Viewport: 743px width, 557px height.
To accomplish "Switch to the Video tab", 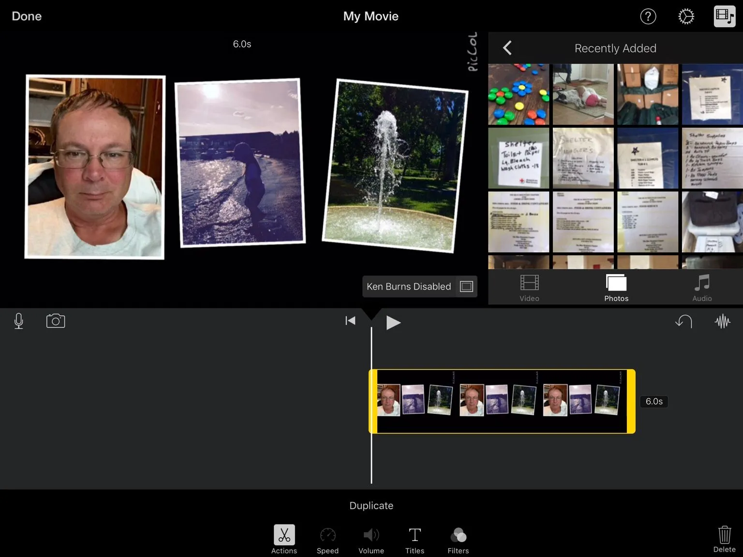I will coord(529,288).
